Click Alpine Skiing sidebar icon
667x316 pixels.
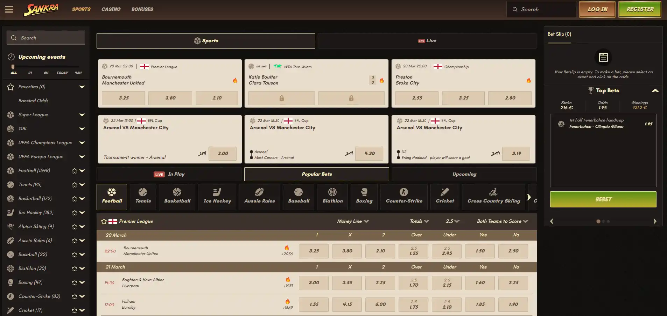coord(11,226)
